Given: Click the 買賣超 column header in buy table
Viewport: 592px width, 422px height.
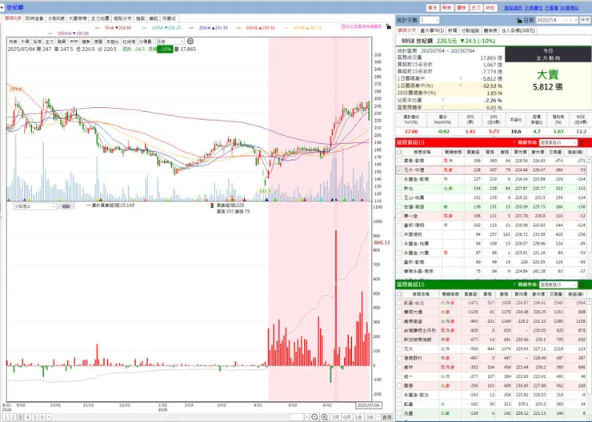Looking at the screenshot, I should coord(473,152).
